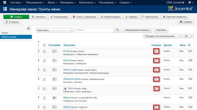
Task: Focus the Поиск search input field
Action: 95,30
